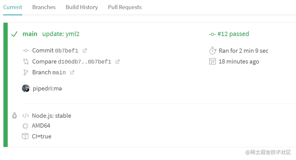Click the Linux penguin OS icon
Viewport: 296px width, 160px height.
point(15,115)
